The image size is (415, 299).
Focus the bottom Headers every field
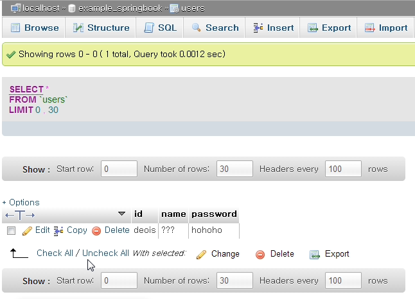(343, 280)
